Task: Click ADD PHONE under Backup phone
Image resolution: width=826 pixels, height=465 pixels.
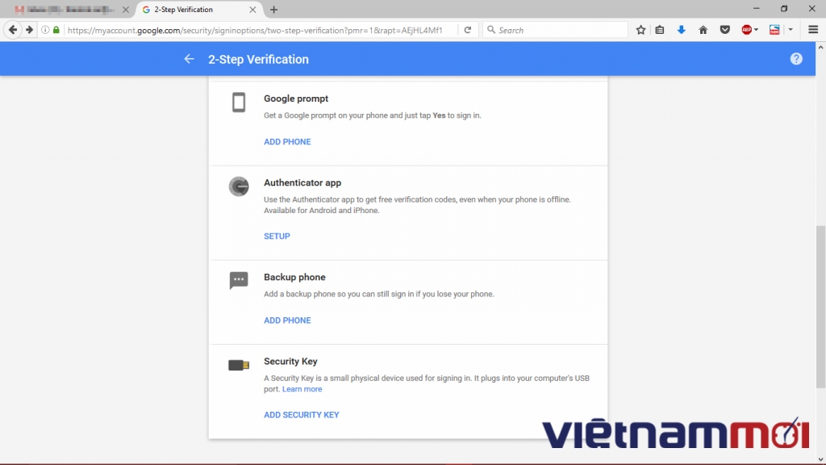Action: (287, 320)
